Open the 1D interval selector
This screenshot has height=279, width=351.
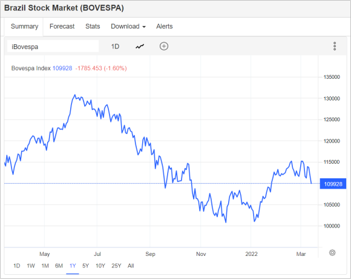(x=115, y=47)
